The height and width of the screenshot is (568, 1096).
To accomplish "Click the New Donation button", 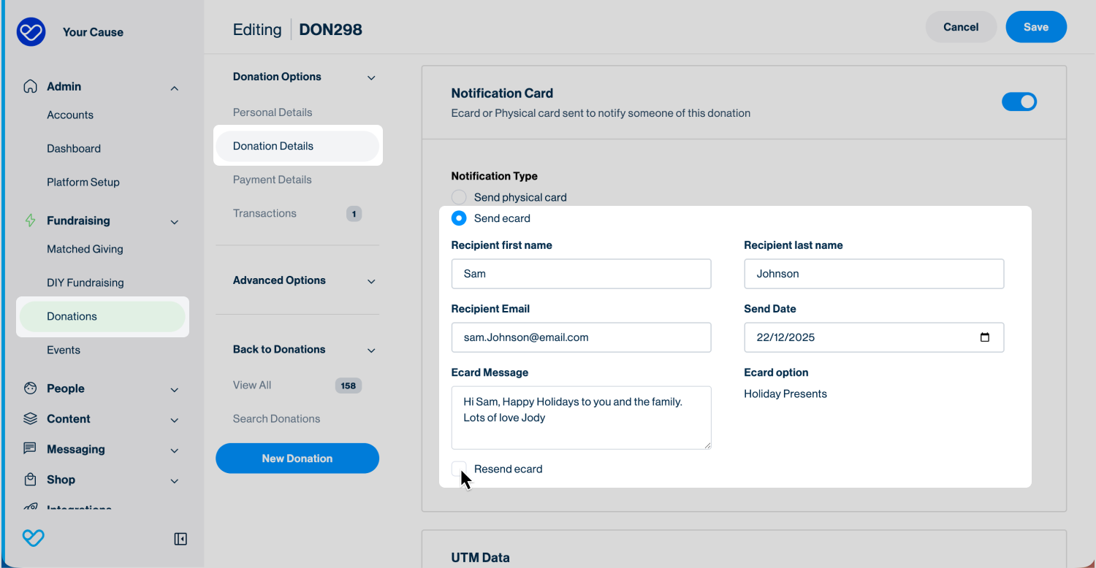I will tap(297, 458).
